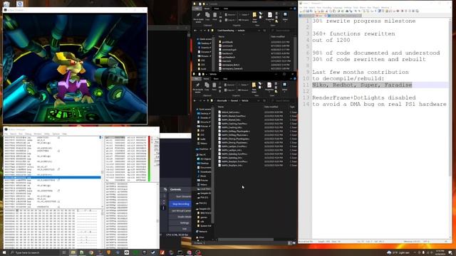Image resolution: width=456 pixels, height=256 pixels.
Task: Select the highlighted disassembly row in debugger
Action: pyautogui.click(x=52, y=177)
